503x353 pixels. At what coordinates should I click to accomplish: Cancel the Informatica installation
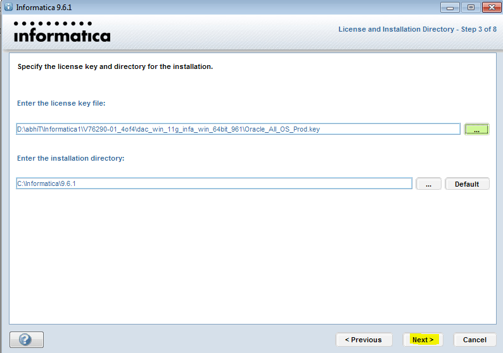(x=474, y=340)
